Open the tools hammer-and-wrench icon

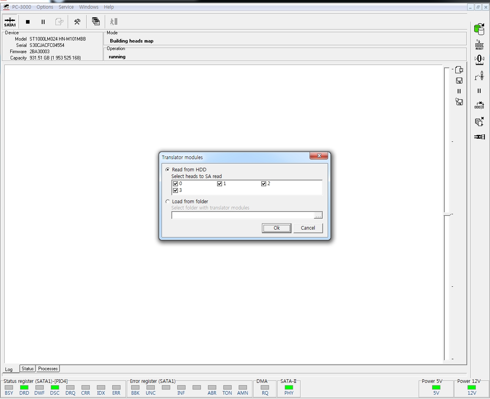(77, 22)
